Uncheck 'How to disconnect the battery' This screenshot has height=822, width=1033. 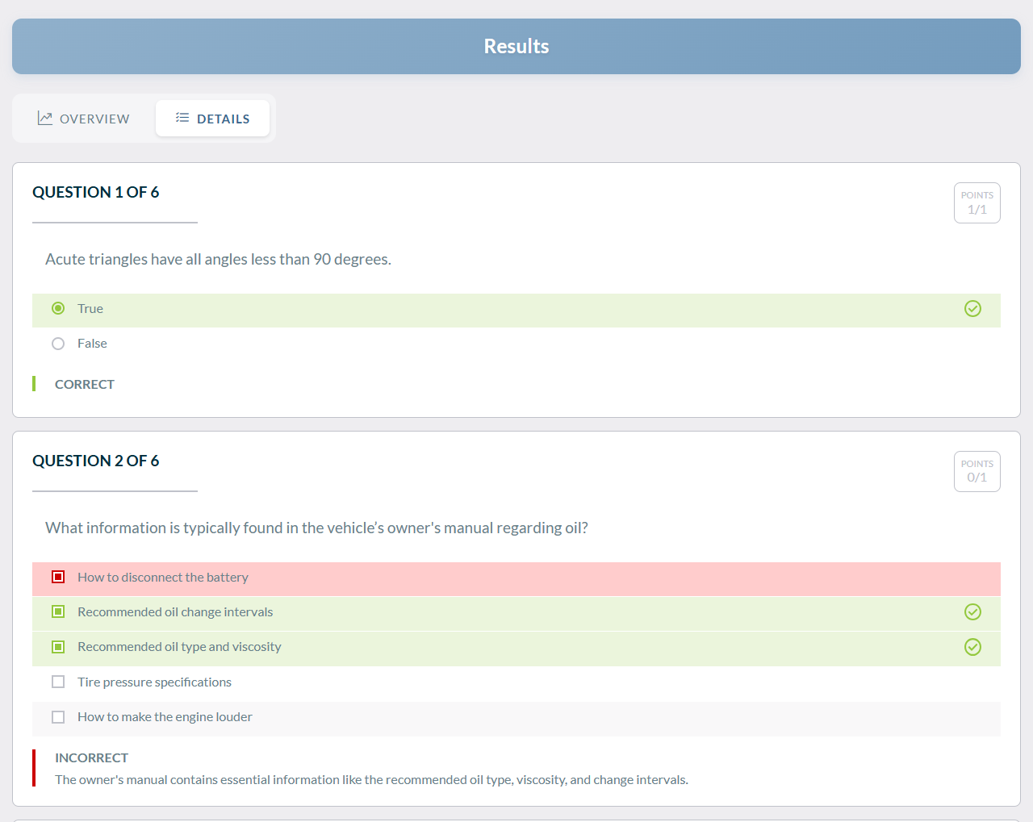[x=58, y=577]
